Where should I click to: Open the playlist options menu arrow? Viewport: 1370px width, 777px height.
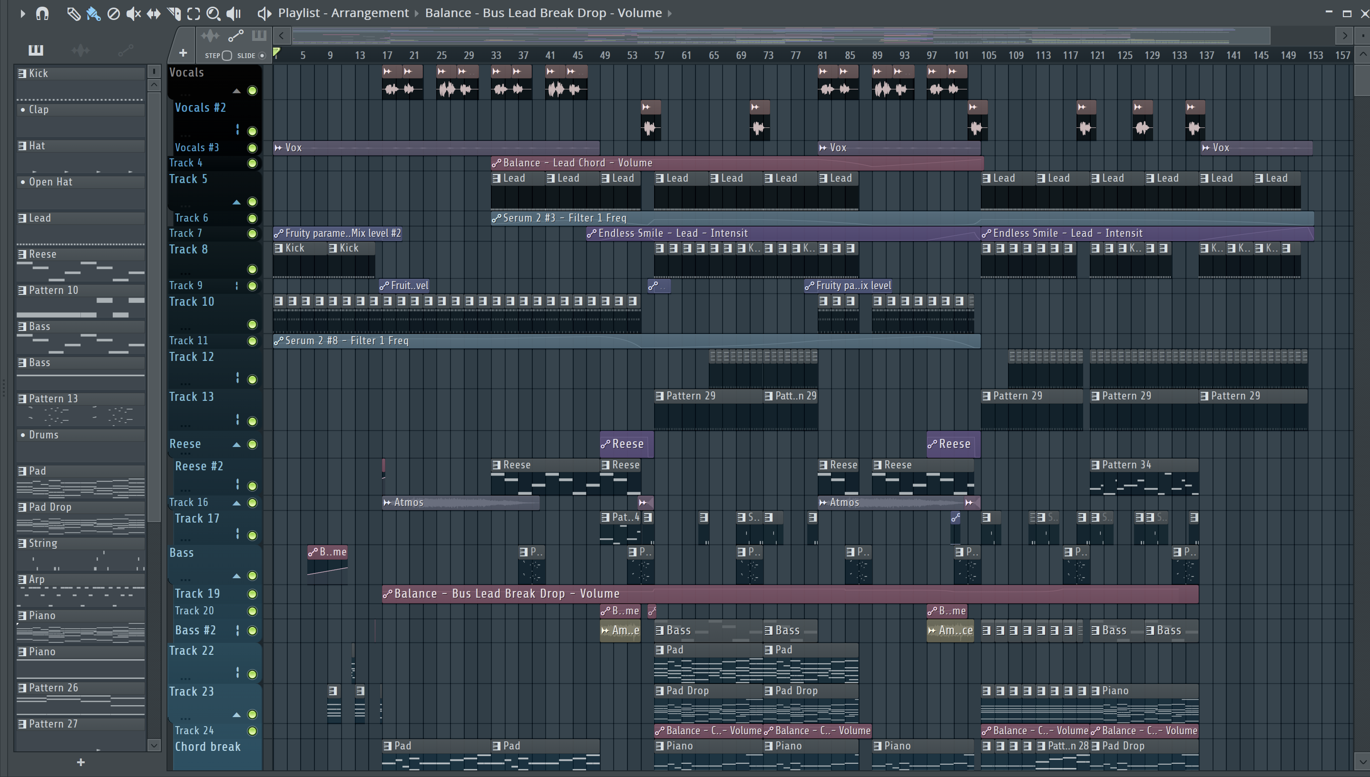click(x=22, y=13)
